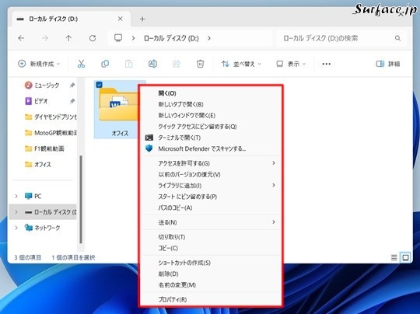The height and width of the screenshot is (314, 420).
Task: Open ダイヤモンドプリンセス folder in sidebar
Action: (51, 117)
